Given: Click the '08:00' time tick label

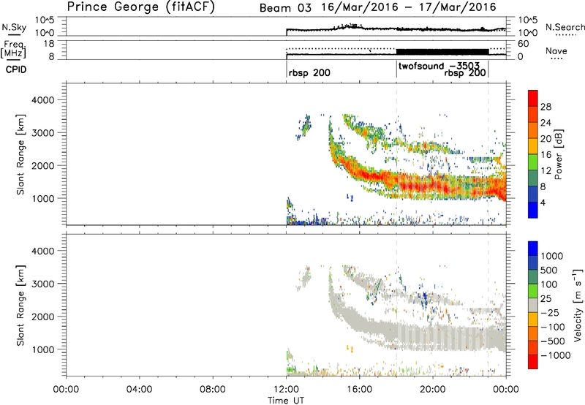Looking at the screenshot, I should (213, 390).
